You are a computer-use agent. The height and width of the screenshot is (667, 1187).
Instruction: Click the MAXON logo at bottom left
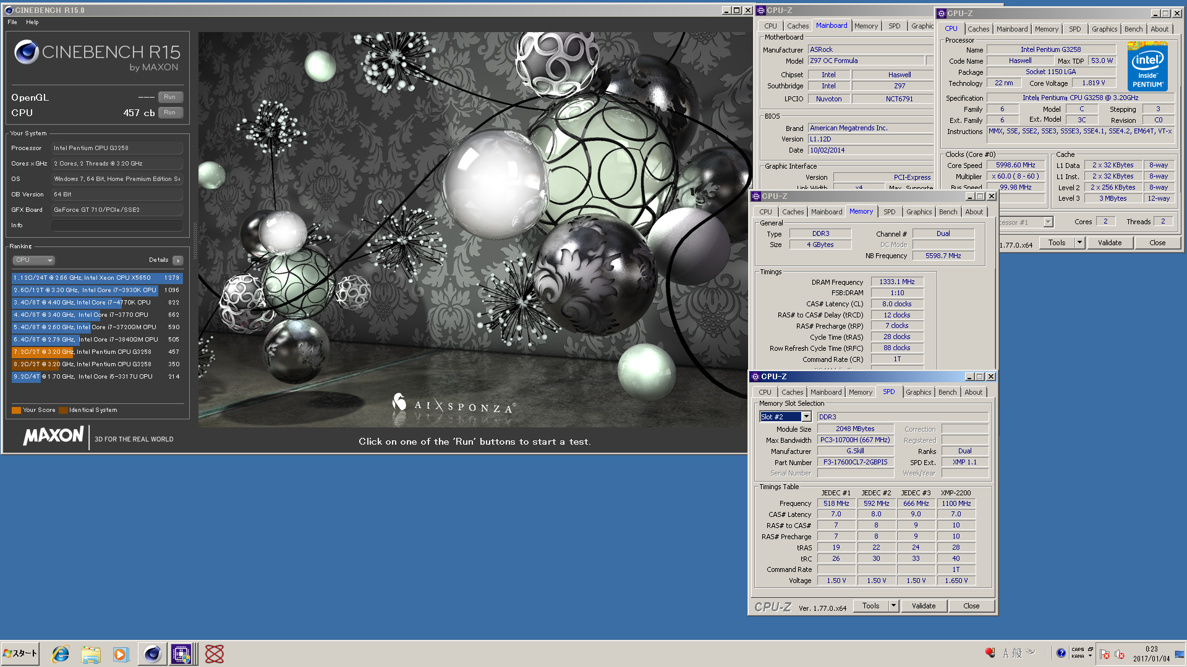53,435
